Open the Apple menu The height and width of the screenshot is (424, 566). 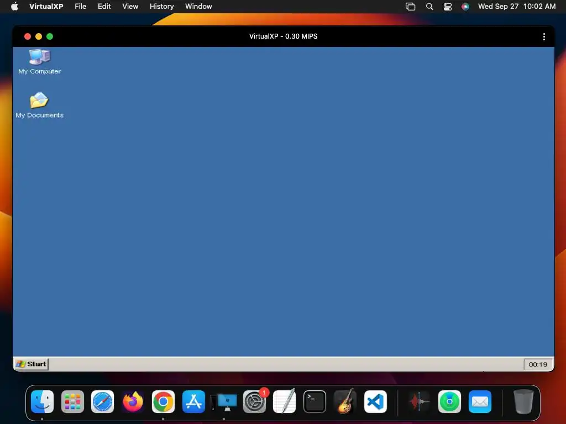pyautogui.click(x=14, y=6)
